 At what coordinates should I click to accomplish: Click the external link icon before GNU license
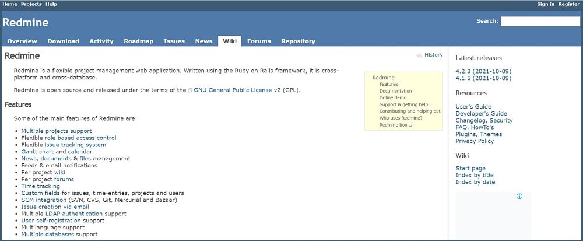coord(191,90)
